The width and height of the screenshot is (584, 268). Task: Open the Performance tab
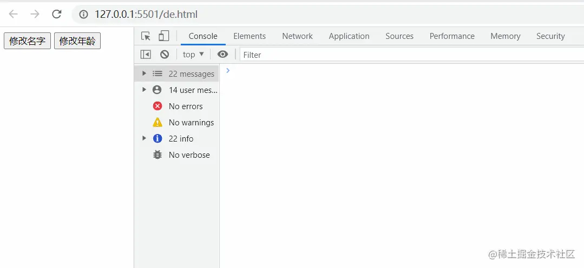pyautogui.click(x=452, y=36)
